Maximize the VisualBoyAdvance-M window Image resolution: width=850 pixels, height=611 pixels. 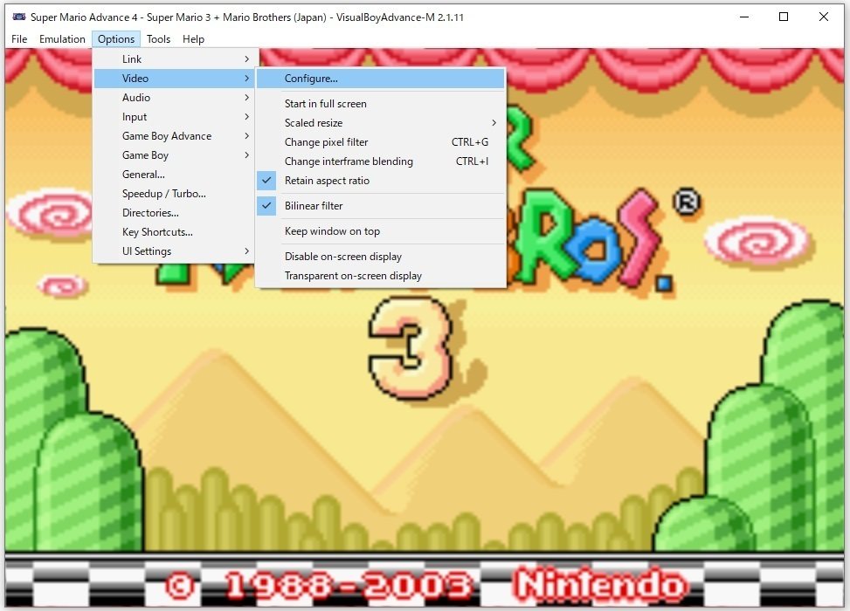[784, 17]
